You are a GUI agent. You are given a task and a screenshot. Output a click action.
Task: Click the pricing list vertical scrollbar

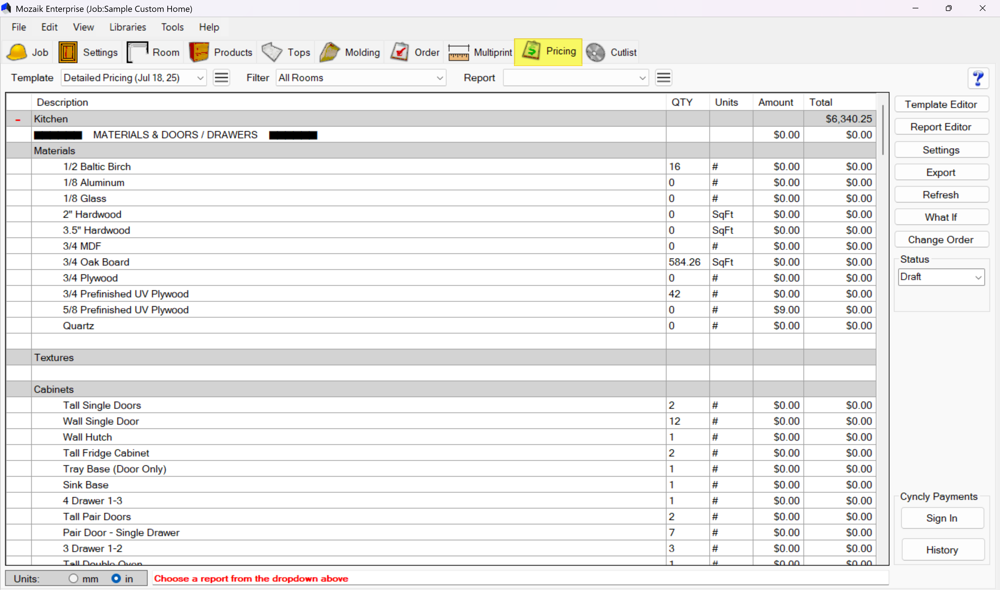(x=883, y=130)
